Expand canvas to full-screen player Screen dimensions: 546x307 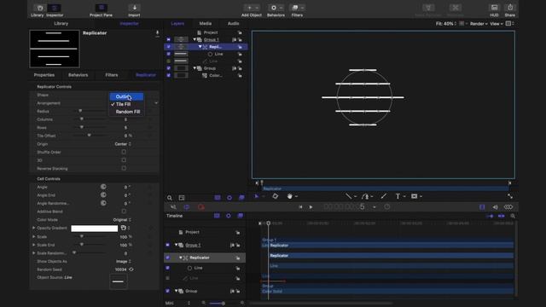[510, 196]
